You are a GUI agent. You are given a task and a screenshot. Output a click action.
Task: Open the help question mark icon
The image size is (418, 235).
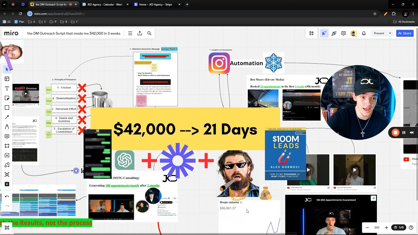pyautogui.click(x=411, y=227)
